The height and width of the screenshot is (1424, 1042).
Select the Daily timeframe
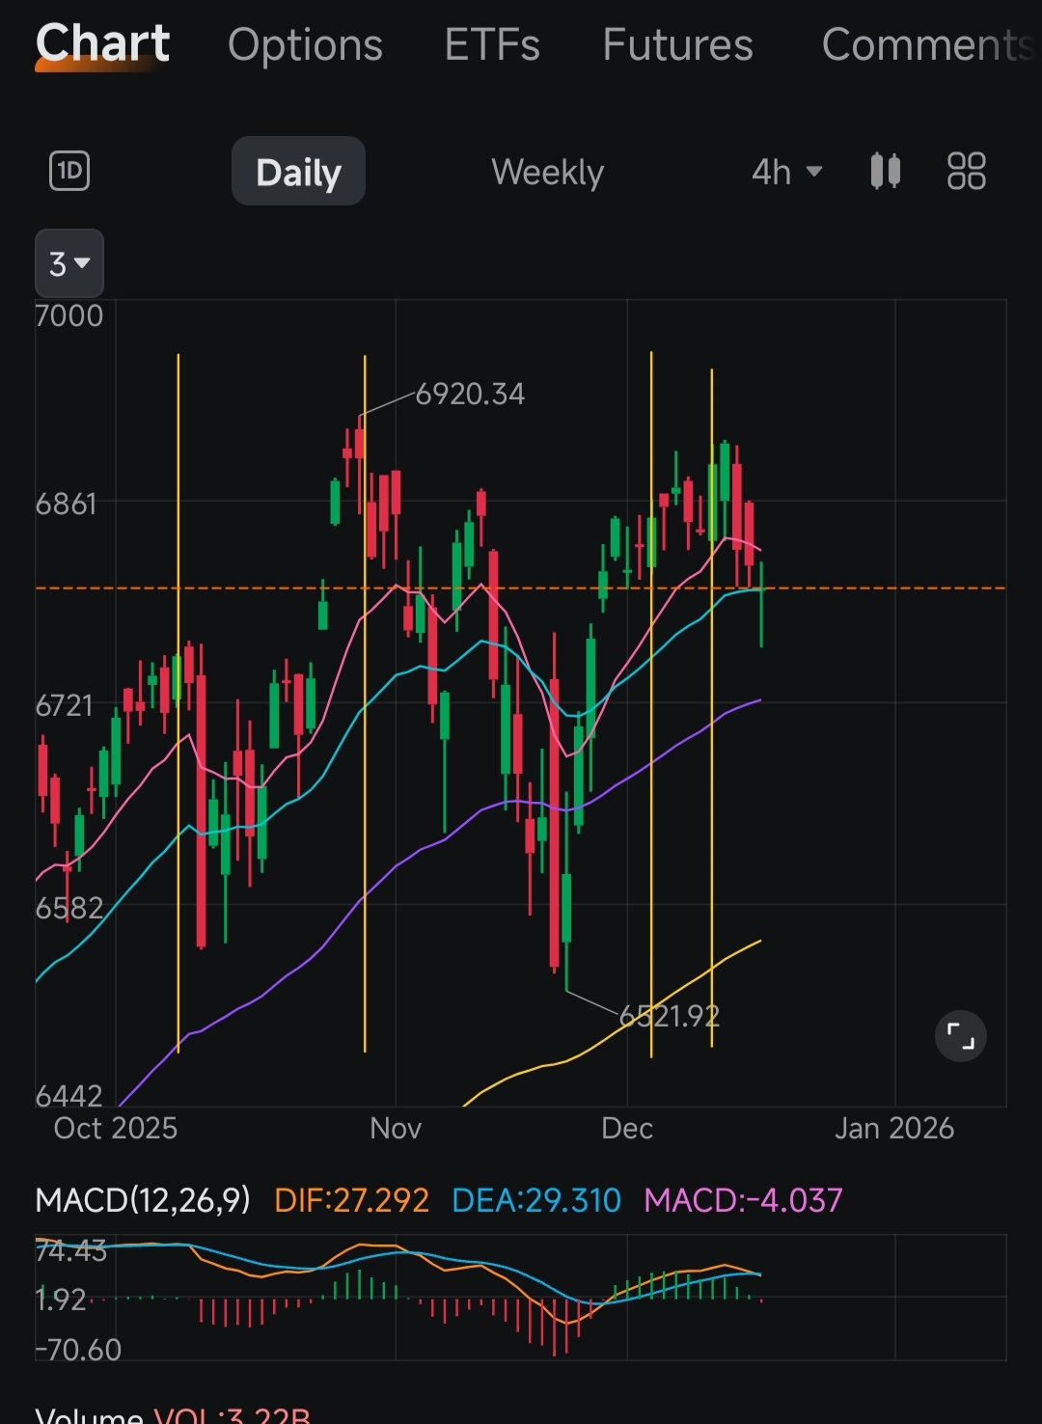point(298,172)
